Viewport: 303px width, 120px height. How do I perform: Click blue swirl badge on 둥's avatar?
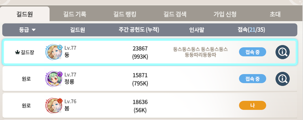point(60,47)
